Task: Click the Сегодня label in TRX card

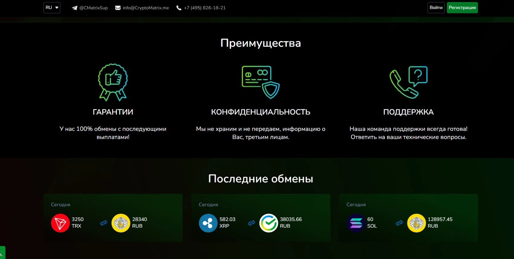Action: (60, 205)
